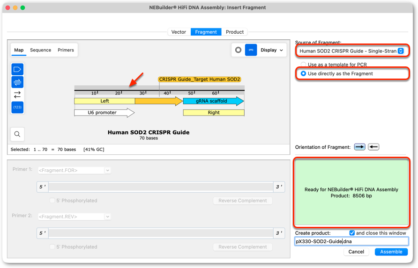Select the Right homology feature
The image size is (418, 268).
pos(214,113)
